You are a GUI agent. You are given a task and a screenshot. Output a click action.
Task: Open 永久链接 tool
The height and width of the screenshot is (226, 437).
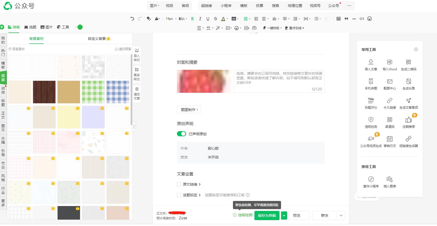[x=390, y=103]
